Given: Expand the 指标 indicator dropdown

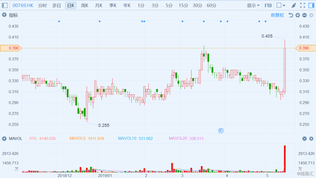Looking at the screenshot, I should (4, 15).
